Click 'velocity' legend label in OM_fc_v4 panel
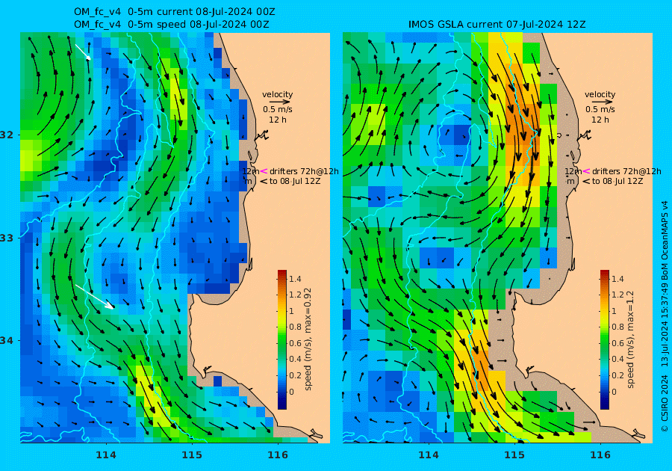The image size is (672, 471). click(x=277, y=94)
